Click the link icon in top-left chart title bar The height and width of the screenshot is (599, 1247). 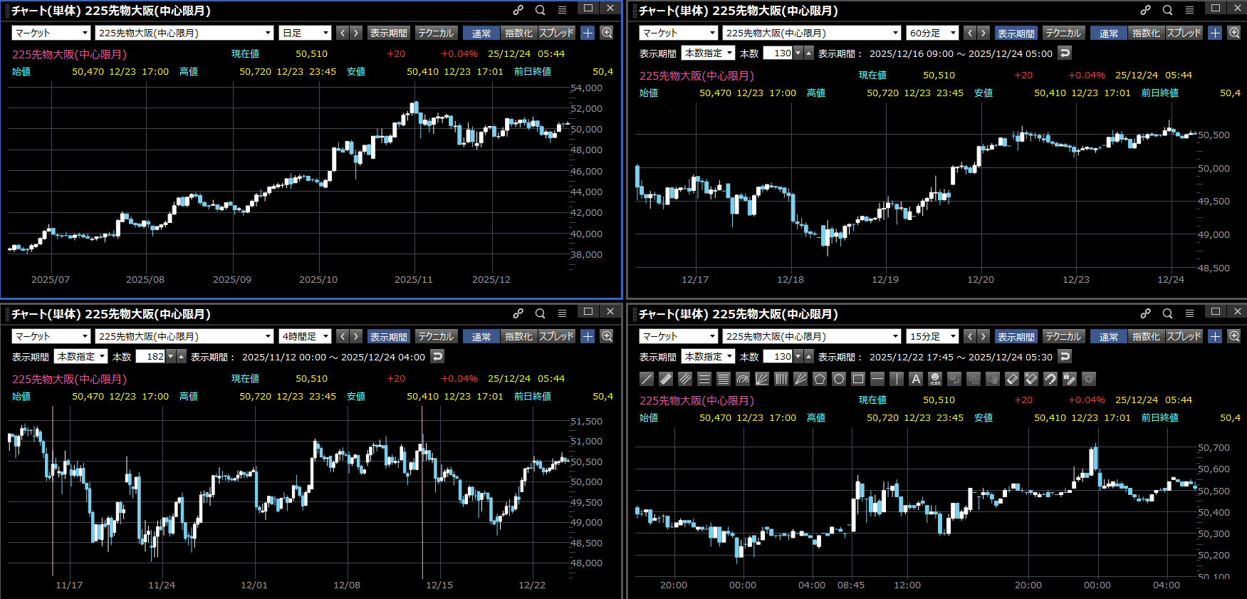pos(518,10)
